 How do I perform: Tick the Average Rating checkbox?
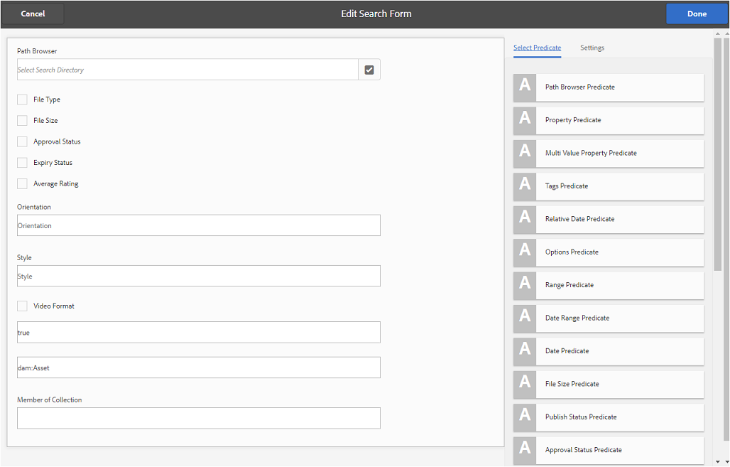coord(23,183)
